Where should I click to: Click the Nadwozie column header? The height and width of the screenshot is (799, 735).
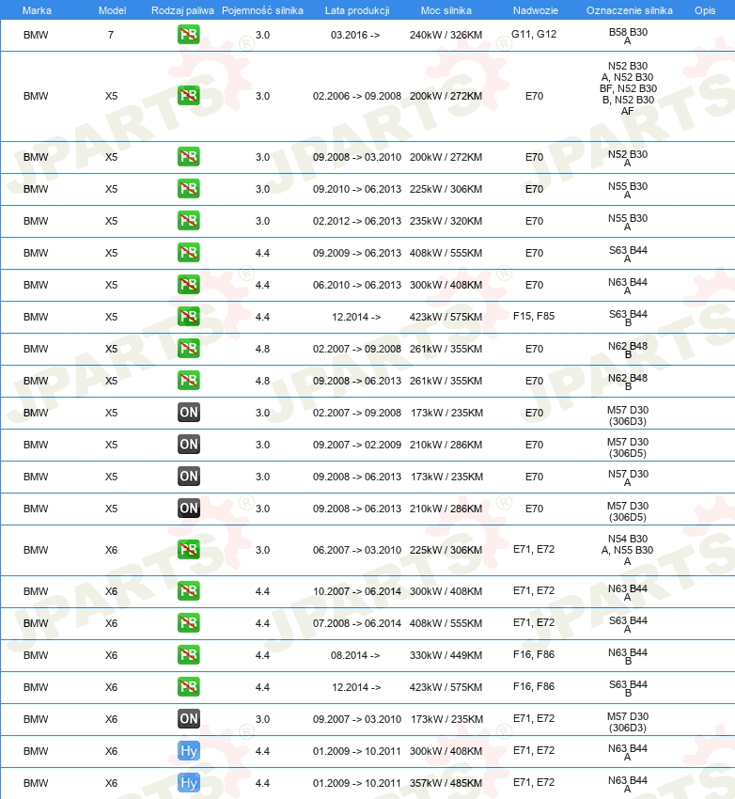point(536,10)
